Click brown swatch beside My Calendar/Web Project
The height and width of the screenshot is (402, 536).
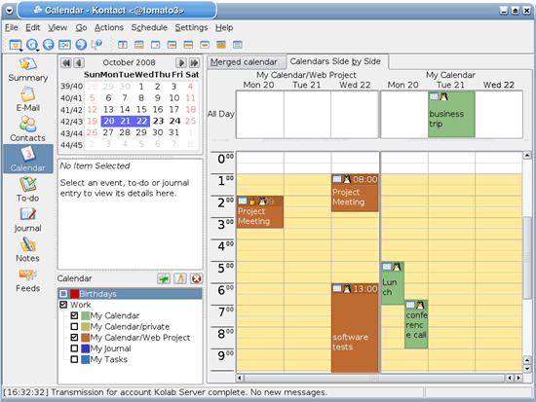click(86, 338)
